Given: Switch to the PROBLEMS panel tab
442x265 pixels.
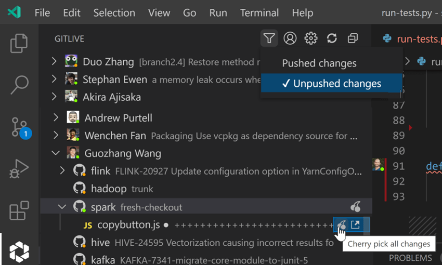Looking at the screenshot, I should (x=410, y=258).
